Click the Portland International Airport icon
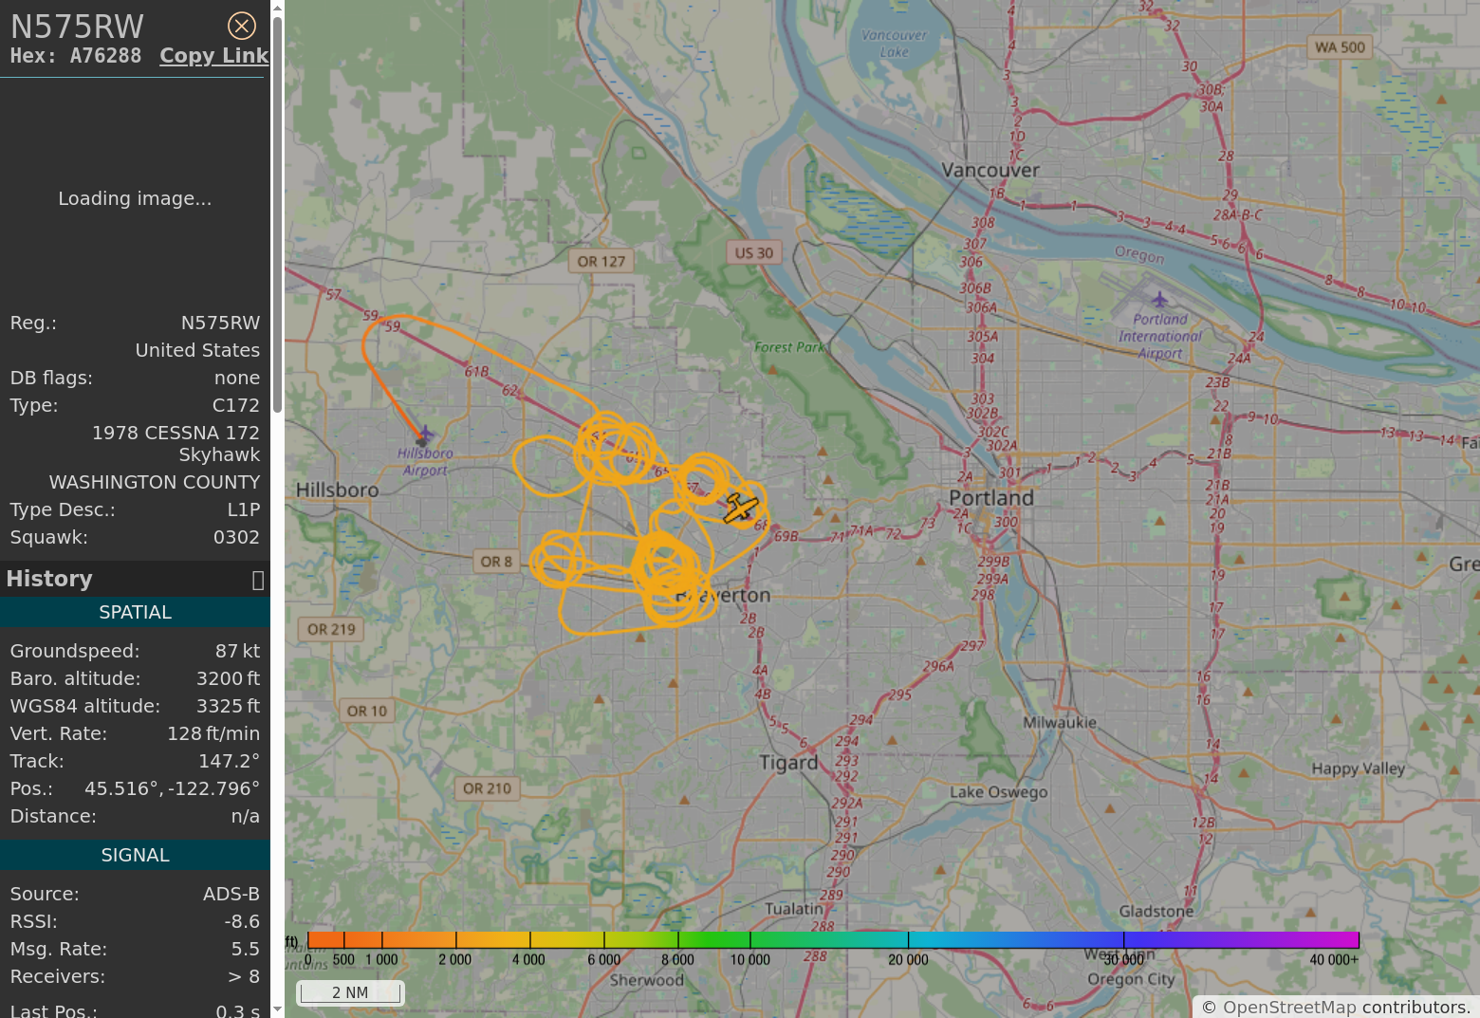Image resolution: width=1480 pixels, height=1018 pixels. pos(1159,301)
